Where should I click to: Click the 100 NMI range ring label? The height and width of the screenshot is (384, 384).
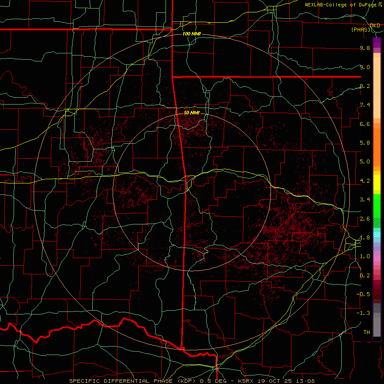coord(192,34)
